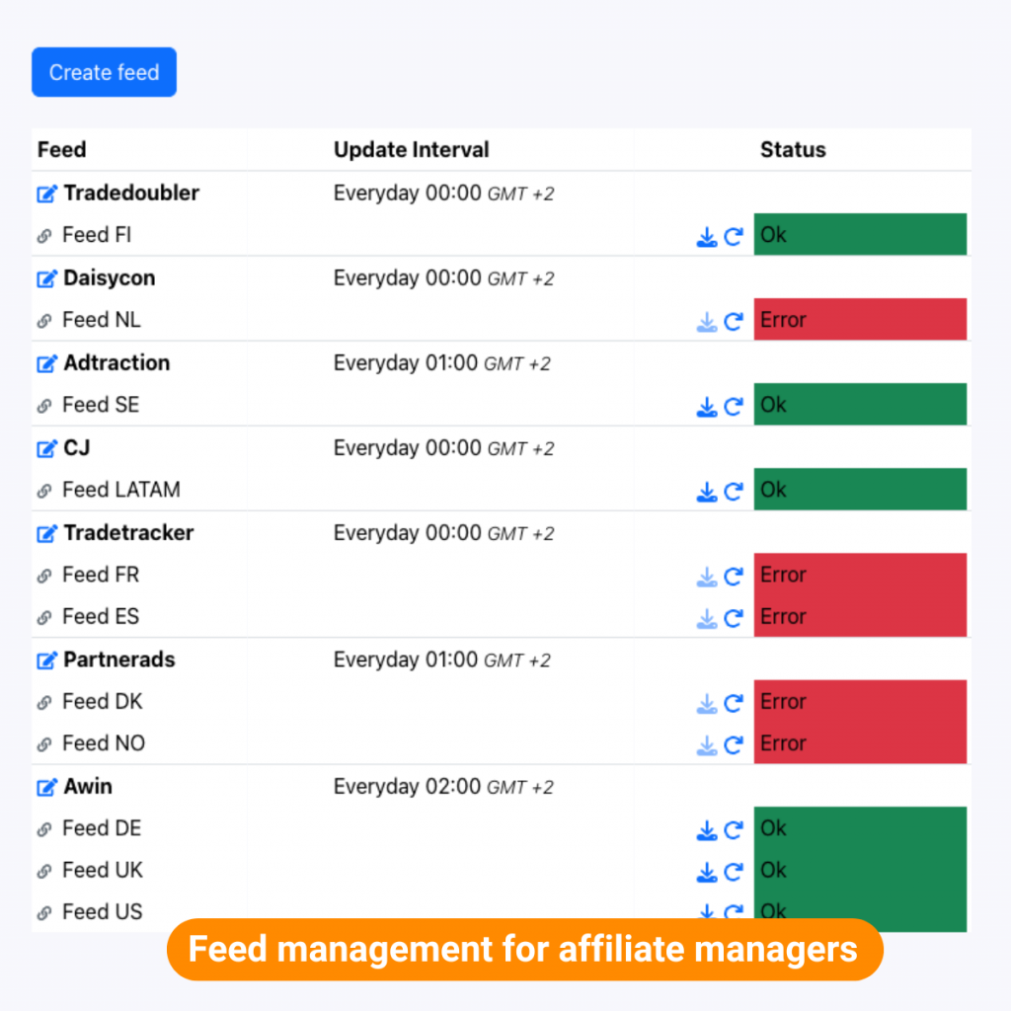1011x1011 pixels.
Task: Edit the Adtraction network entry
Action: tap(46, 363)
